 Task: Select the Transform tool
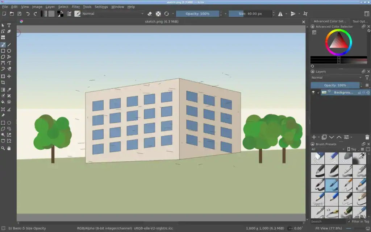(x=3, y=76)
